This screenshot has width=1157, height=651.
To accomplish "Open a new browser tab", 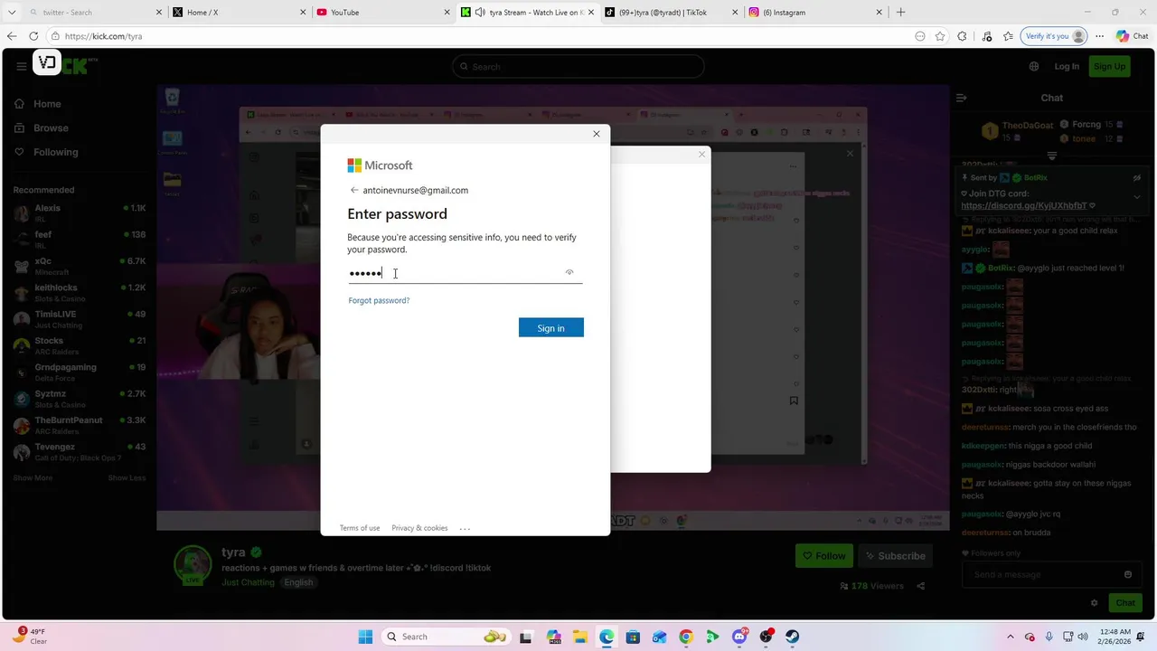I will coord(900,13).
